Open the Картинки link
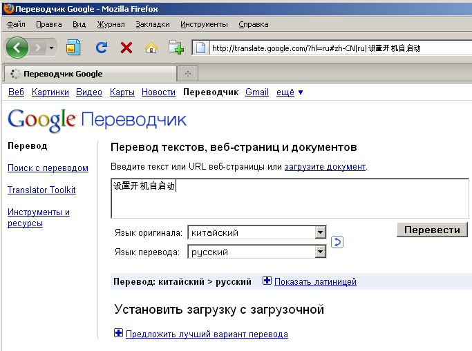 click(50, 92)
